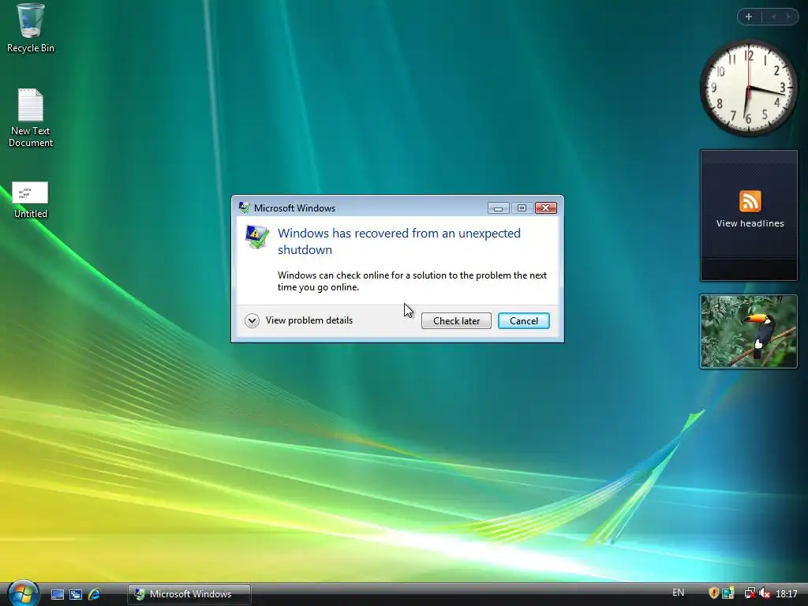808x606 pixels.
Task: Click the Microsoft Windows taskbar button
Action: (189, 594)
